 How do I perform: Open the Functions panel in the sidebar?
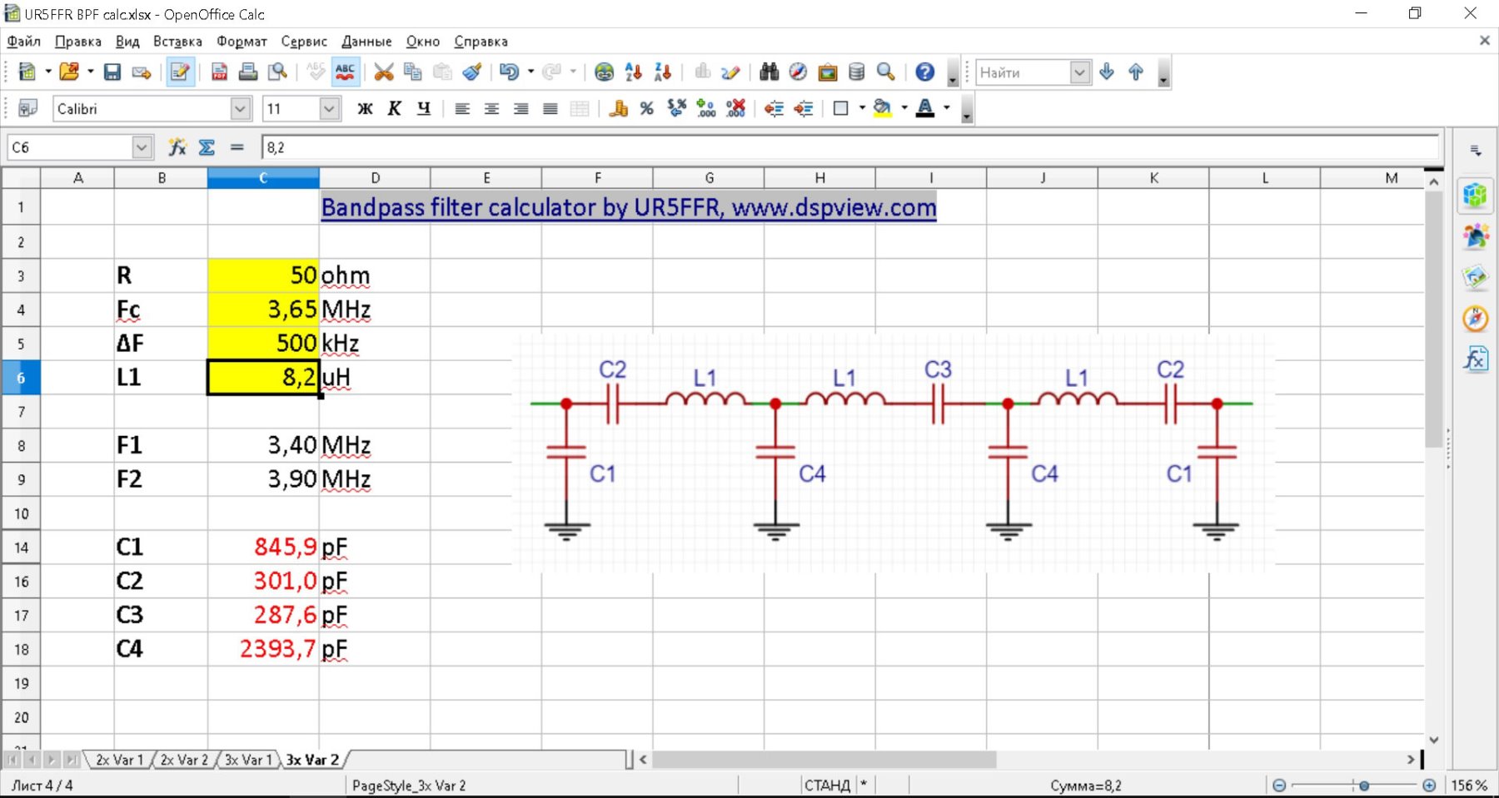1475,359
